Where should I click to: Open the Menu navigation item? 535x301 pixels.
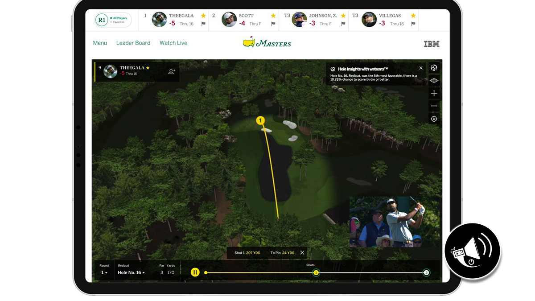pyautogui.click(x=100, y=43)
